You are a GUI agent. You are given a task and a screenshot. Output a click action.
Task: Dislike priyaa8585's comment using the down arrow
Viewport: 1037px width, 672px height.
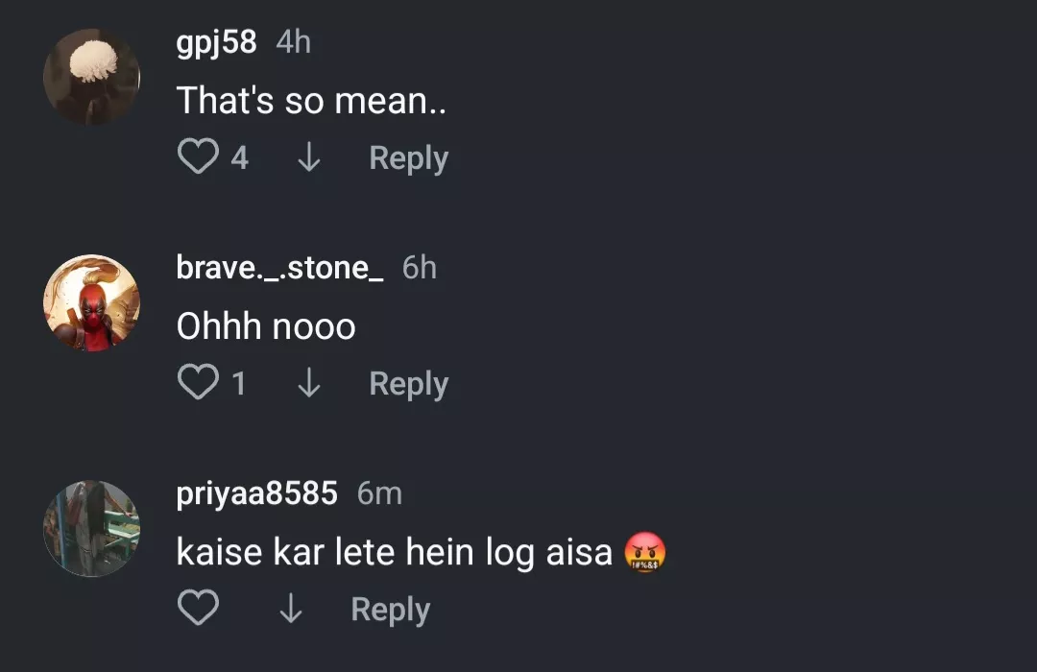290,609
